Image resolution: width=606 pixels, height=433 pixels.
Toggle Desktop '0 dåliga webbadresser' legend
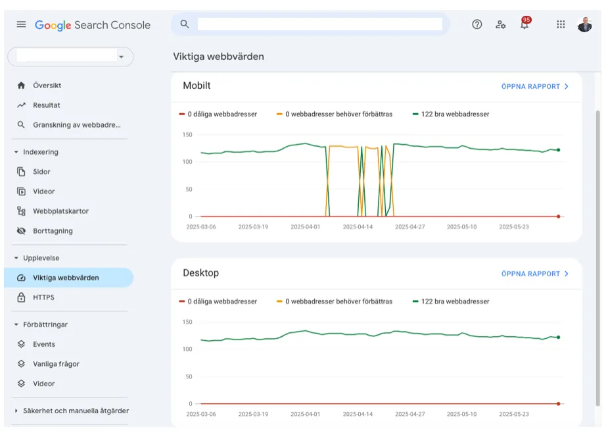point(218,301)
